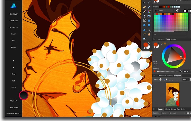
Task: Click the Layer Down shortcut
Action: [13, 108]
